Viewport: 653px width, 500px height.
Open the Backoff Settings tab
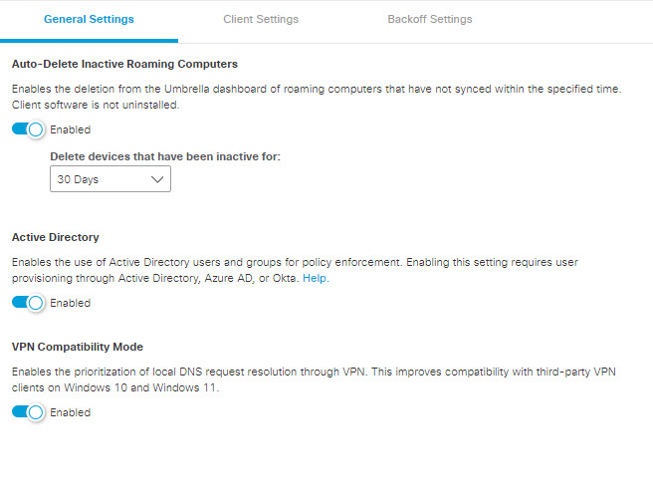pyautogui.click(x=429, y=19)
